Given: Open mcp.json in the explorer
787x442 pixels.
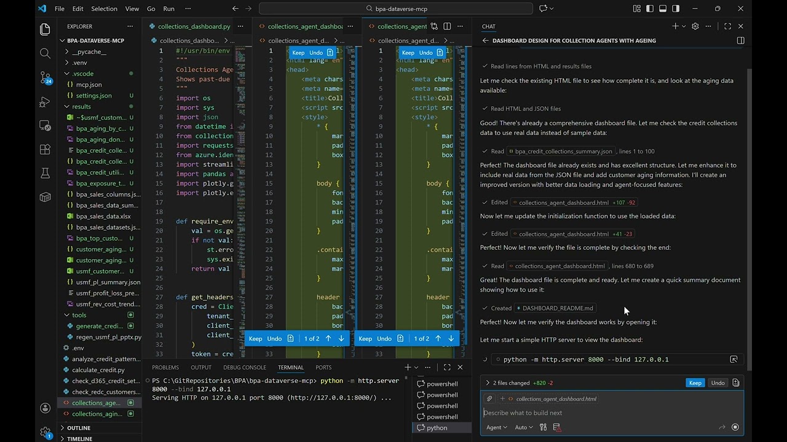Looking at the screenshot, I should click(x=89, y=85).
